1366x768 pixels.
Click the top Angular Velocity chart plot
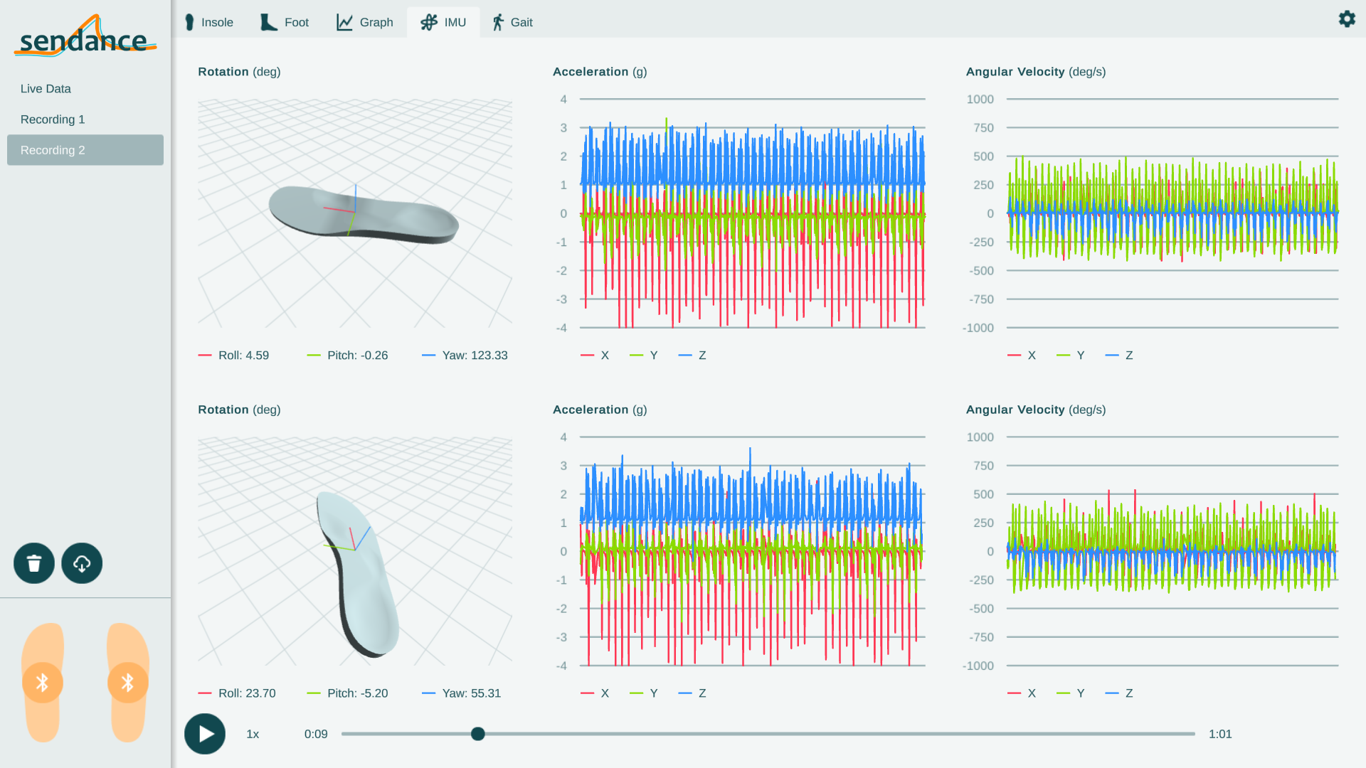pyautogui.click(x=1172, y=213)
